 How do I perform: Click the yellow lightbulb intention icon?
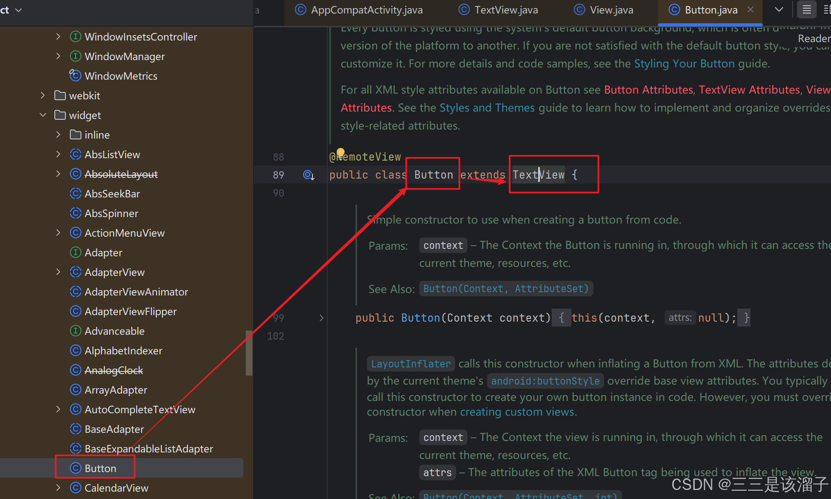(x=341, y=152)
